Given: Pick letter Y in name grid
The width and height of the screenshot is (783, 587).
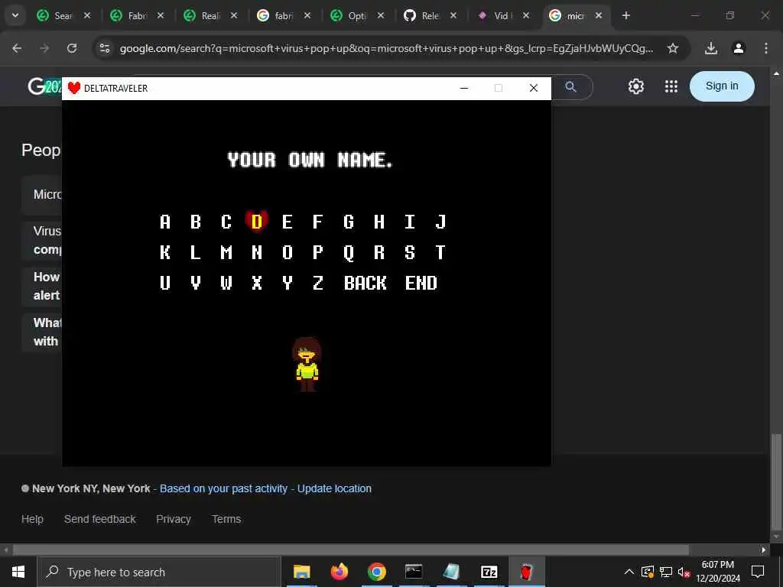Looking at the screenshot, I should tap(288, 283).
